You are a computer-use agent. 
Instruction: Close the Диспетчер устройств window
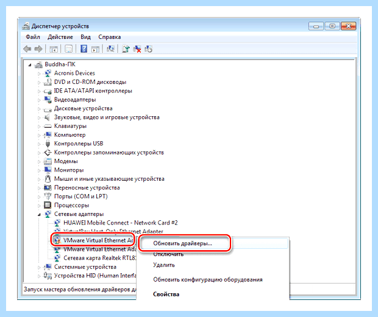(348, 26)
